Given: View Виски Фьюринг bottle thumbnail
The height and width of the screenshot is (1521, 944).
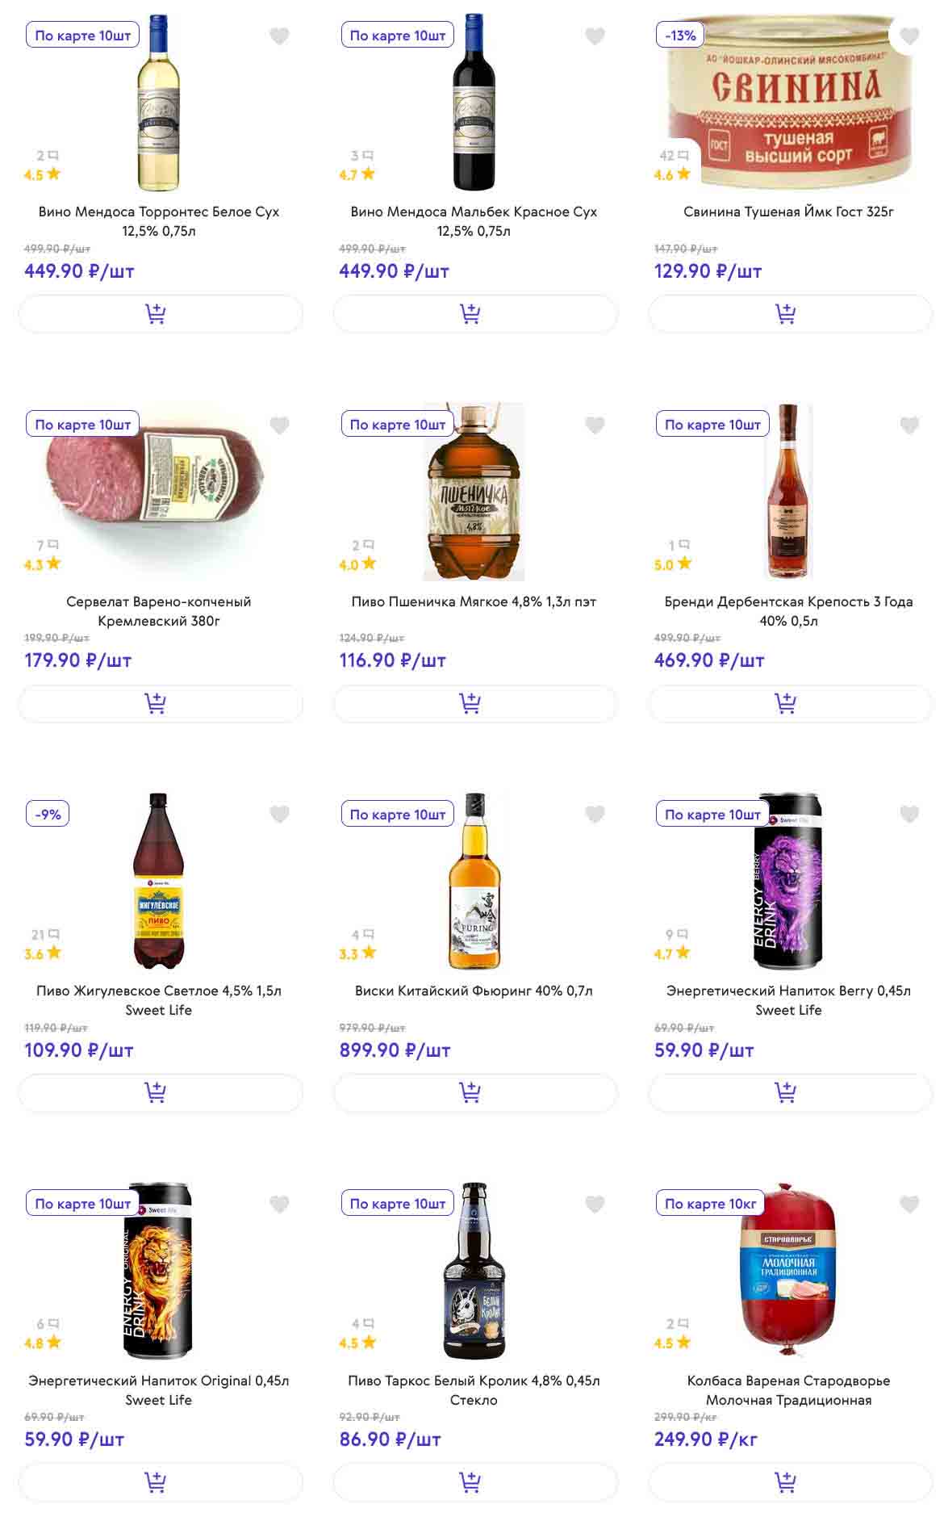Looking at the screenshot, I should tap(474, 882).
